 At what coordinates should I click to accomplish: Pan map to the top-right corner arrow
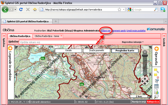[x=150, y=47]
